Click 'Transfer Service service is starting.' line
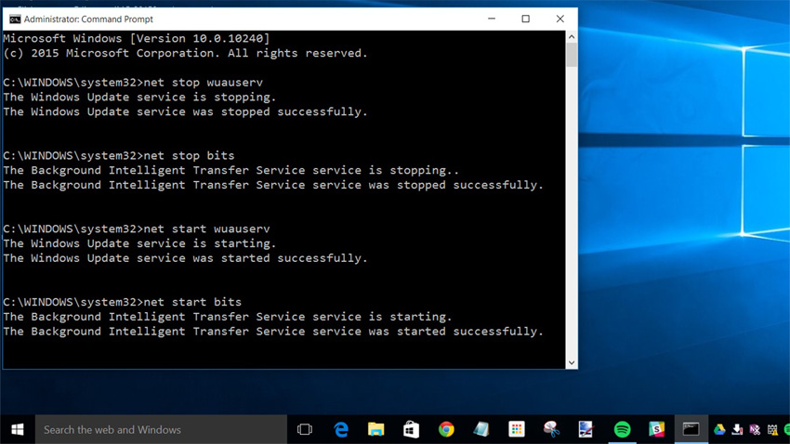 coord(228,317)
